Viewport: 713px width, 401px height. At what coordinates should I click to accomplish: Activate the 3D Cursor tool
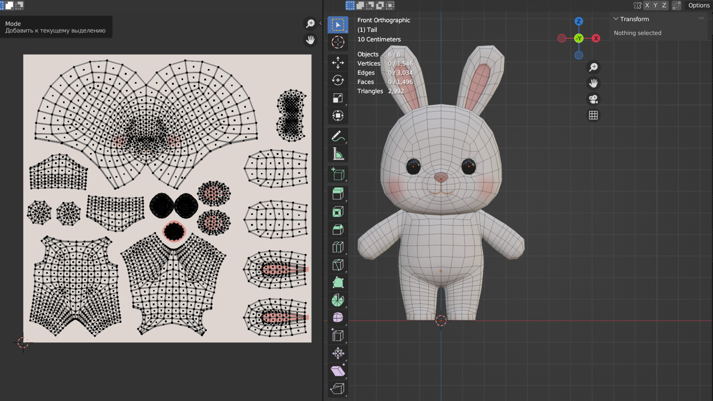338,42
